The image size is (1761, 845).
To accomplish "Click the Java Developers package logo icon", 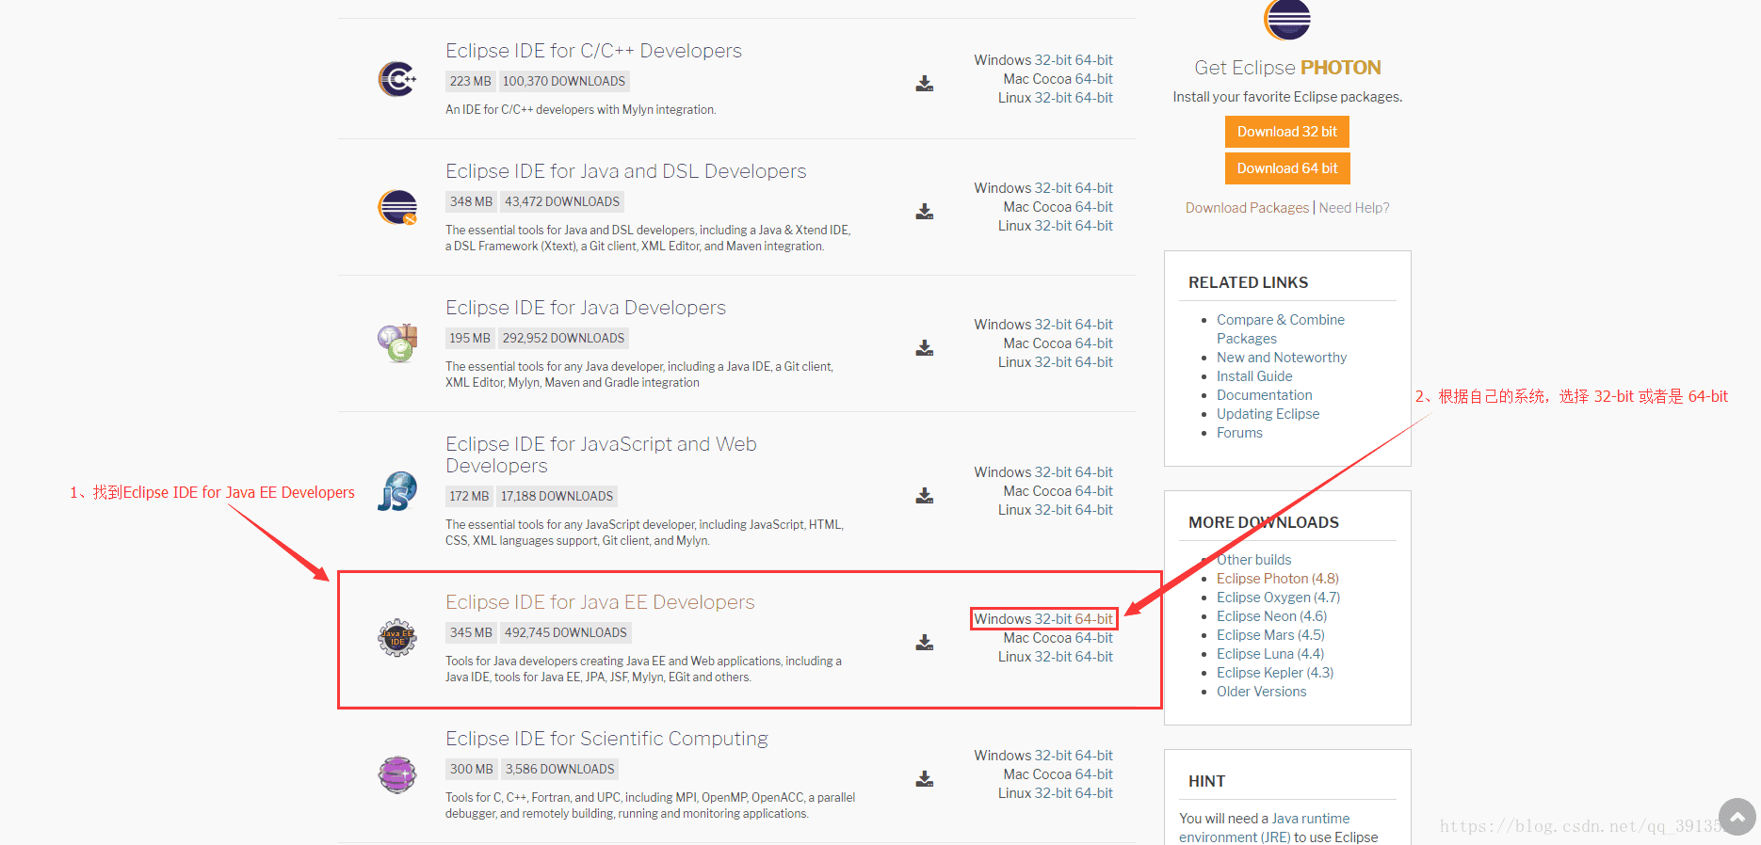I will coord(397,343).
